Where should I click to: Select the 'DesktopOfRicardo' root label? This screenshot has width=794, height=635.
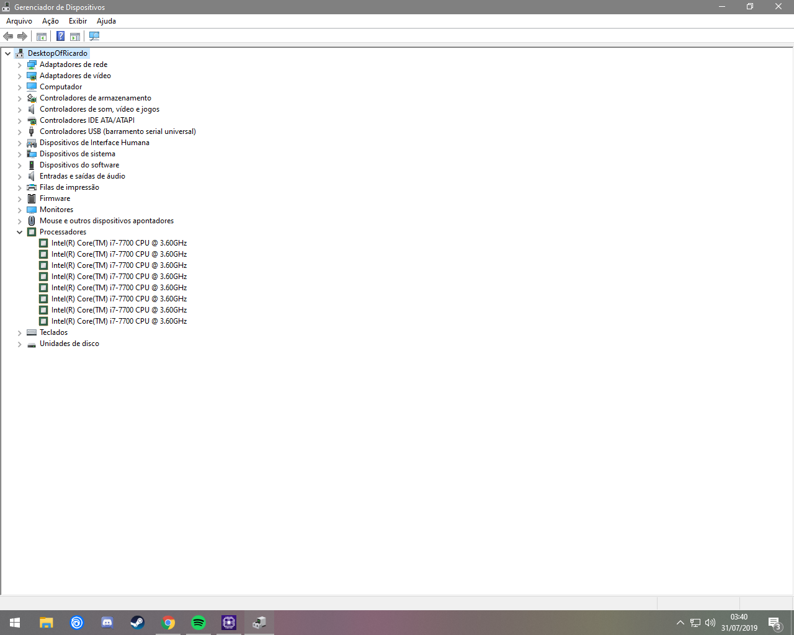click(x=58, y=53)
